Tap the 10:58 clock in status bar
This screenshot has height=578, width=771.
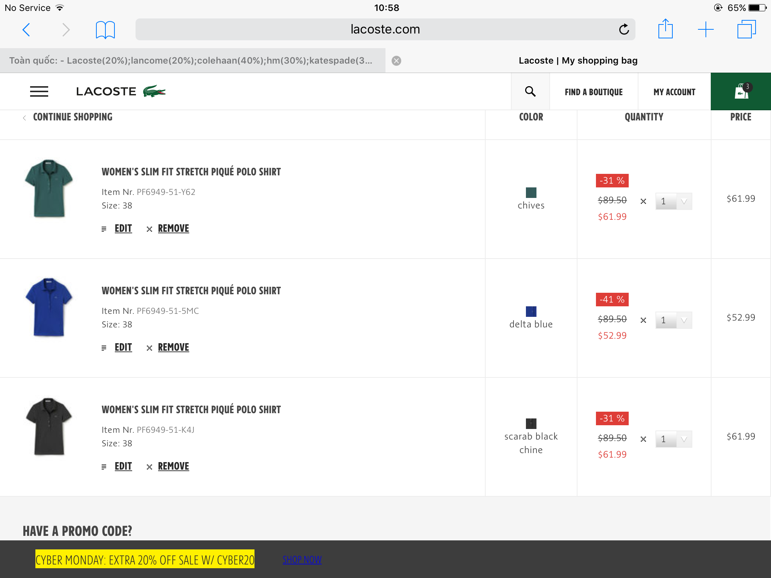pos(386,8)
